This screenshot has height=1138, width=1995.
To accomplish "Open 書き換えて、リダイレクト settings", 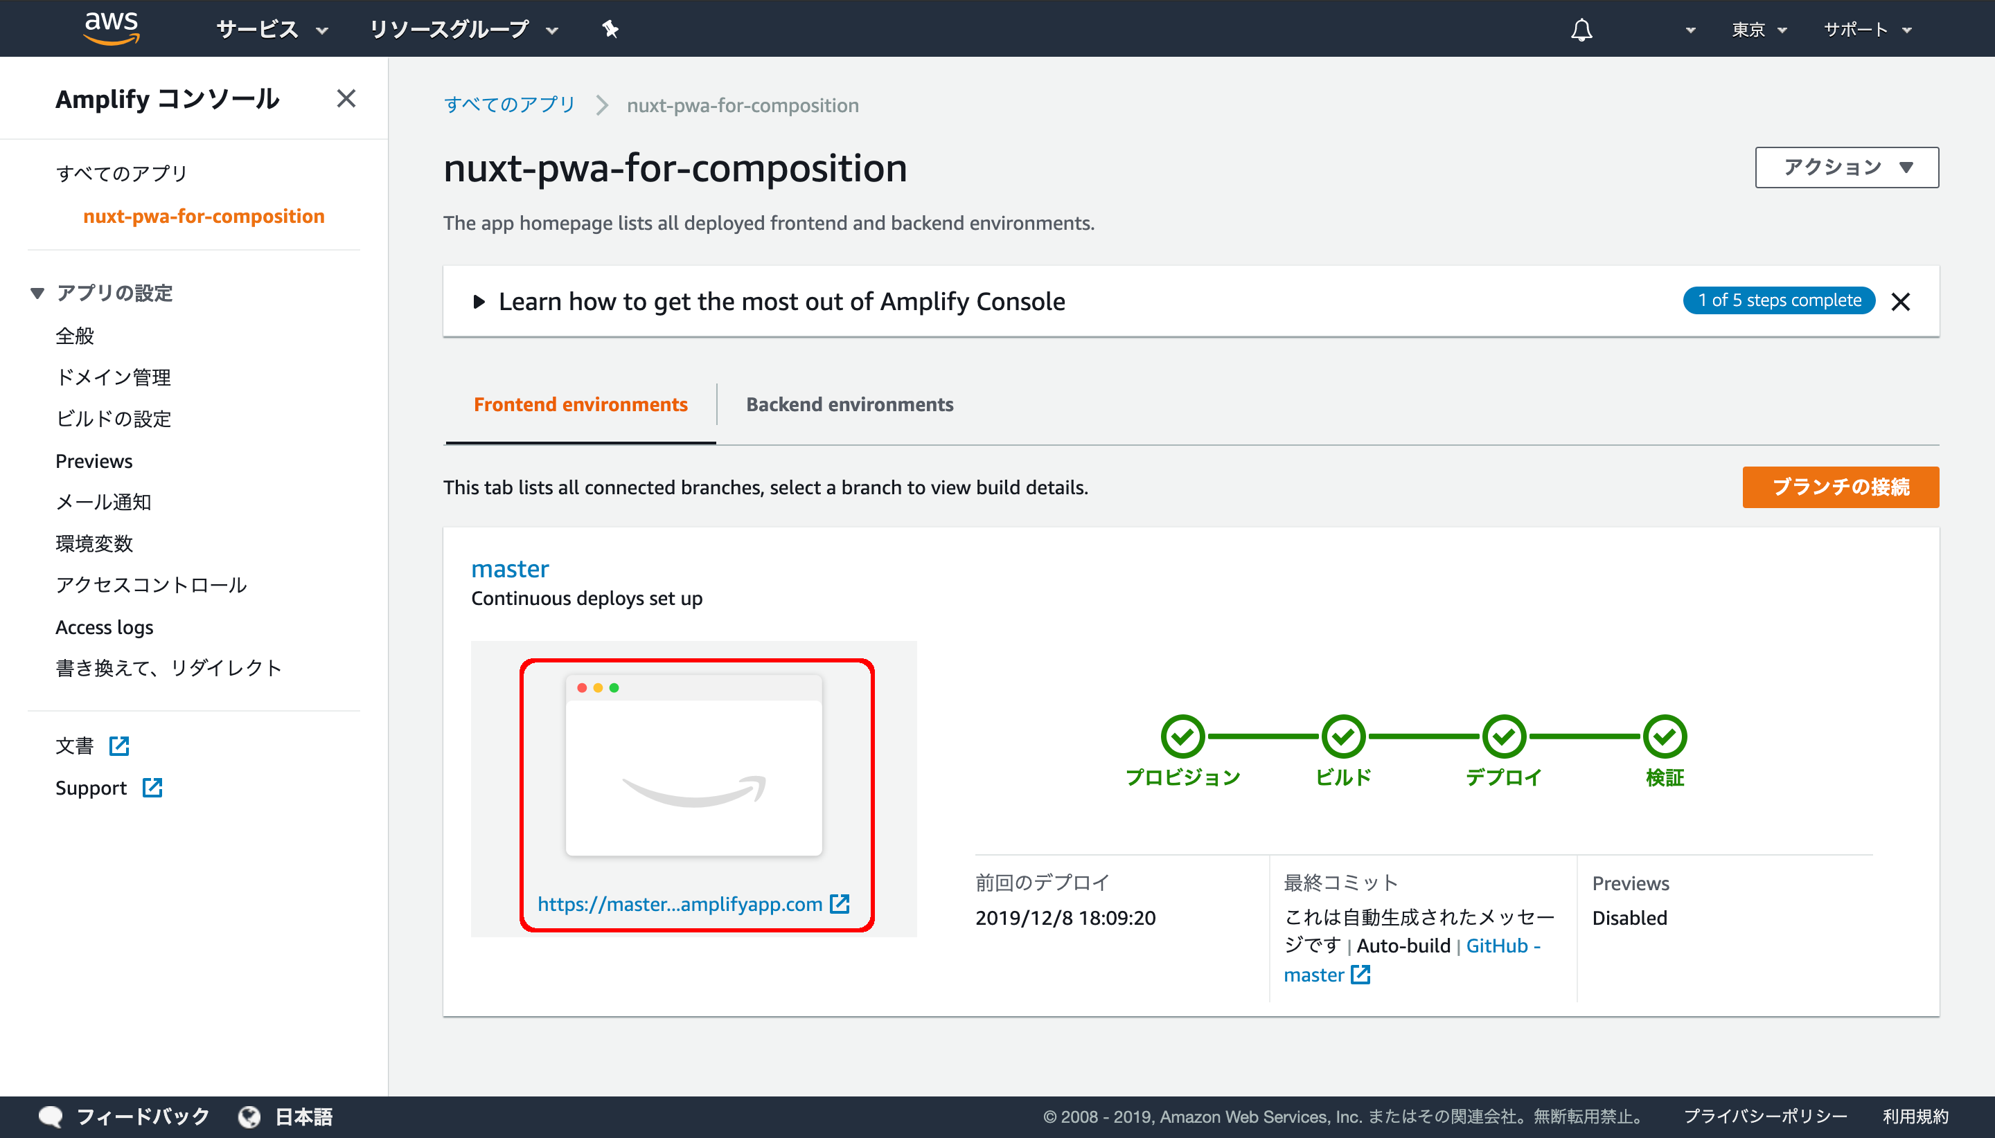I will (168, 668).
